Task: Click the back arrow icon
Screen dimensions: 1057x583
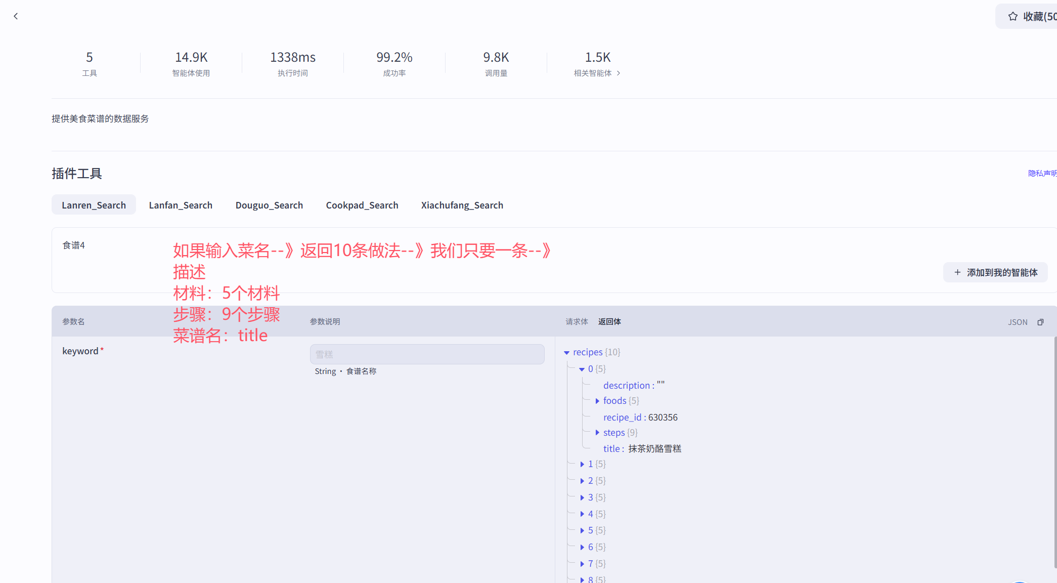Action: click(x=16, y=16)
